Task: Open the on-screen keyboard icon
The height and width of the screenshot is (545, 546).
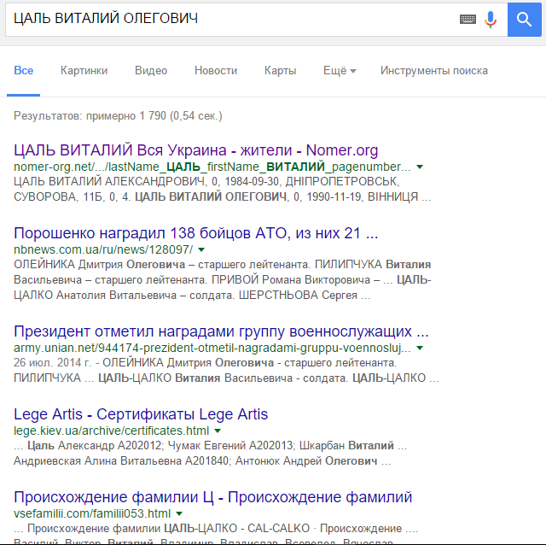Action: point(468,19)
